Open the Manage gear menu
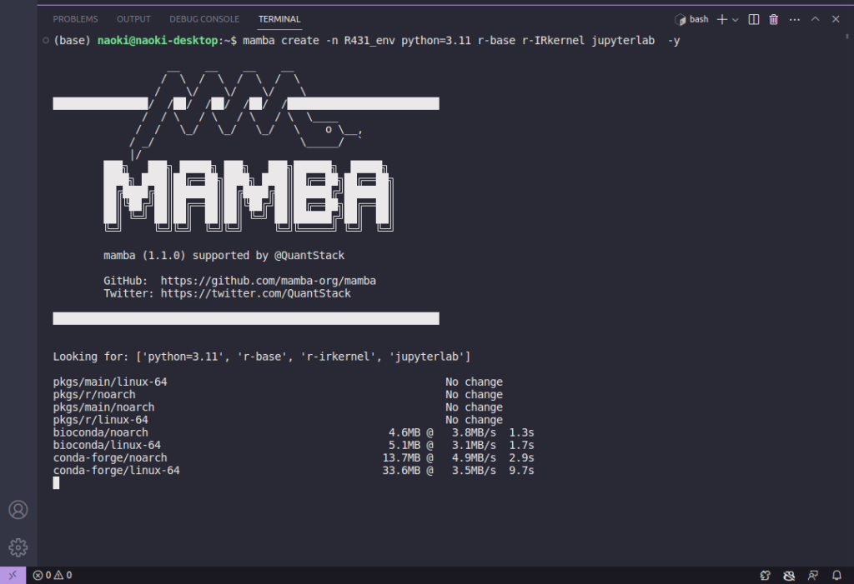 18,547
